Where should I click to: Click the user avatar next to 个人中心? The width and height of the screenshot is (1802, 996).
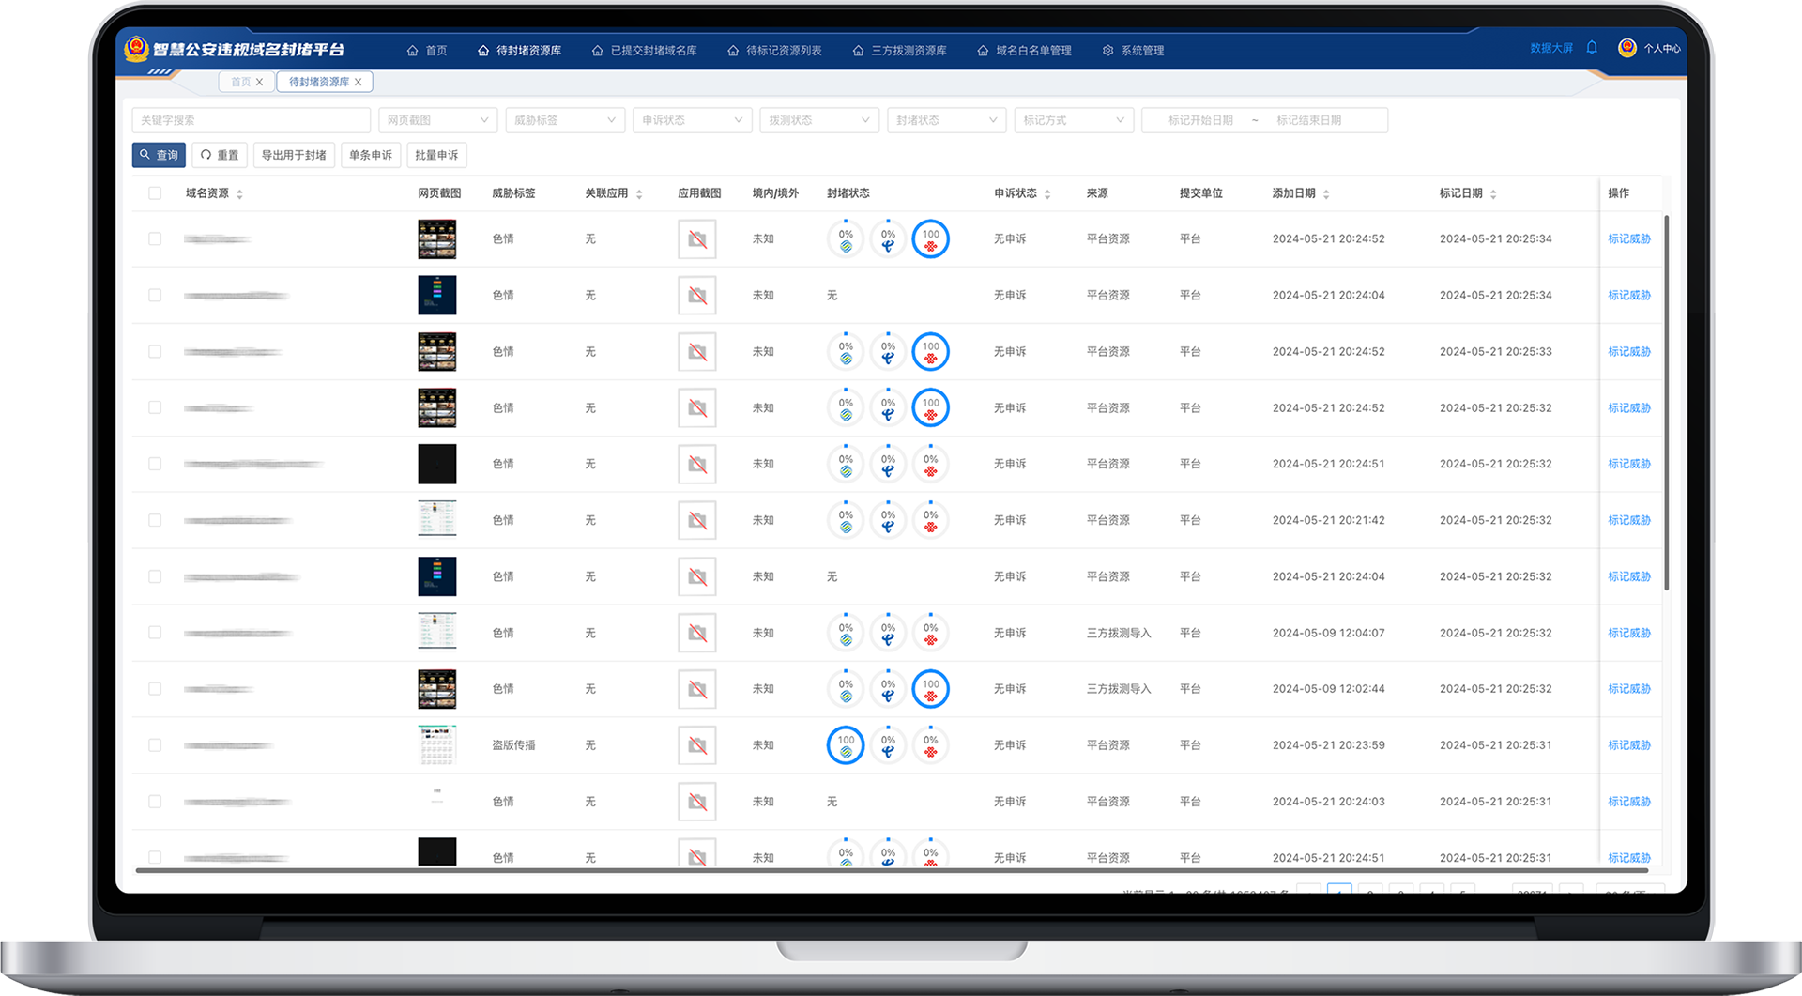pos(1627,48)
